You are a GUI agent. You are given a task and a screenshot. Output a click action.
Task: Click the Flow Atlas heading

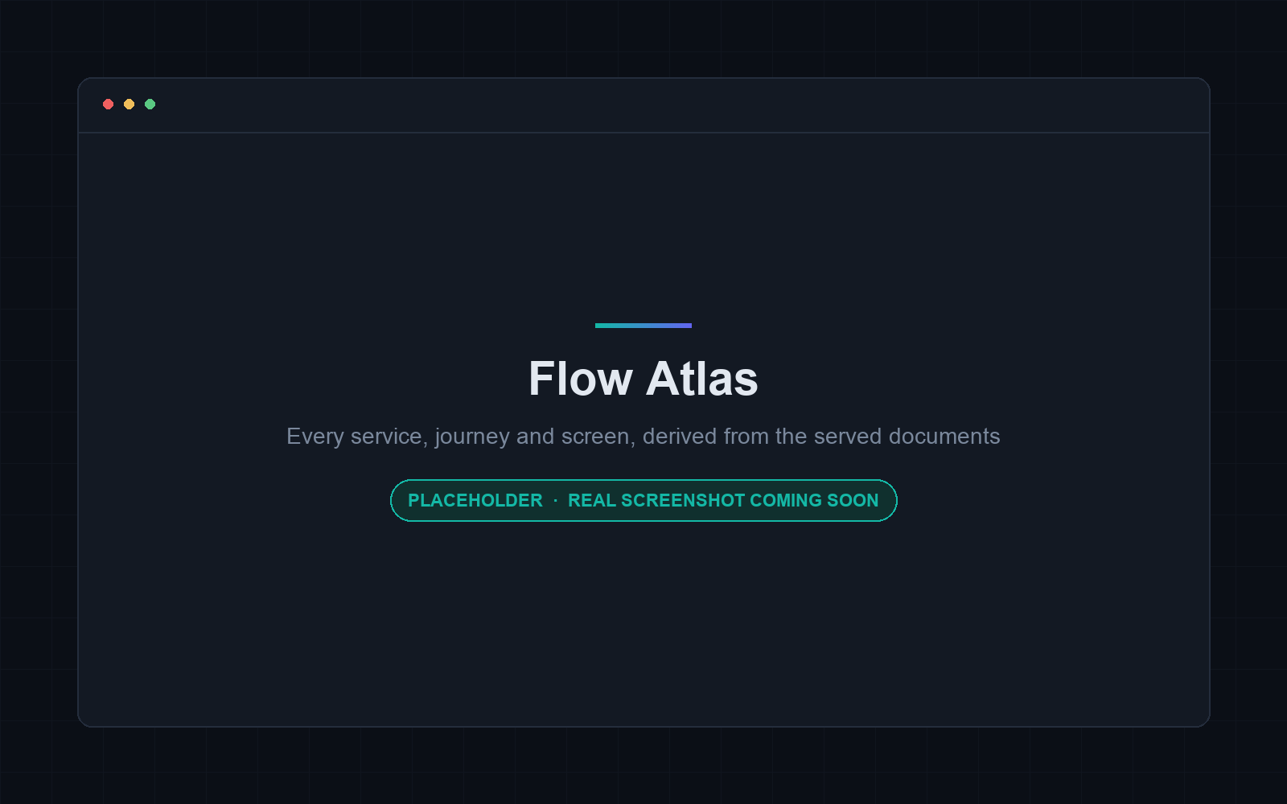click(x=643, y=379)
